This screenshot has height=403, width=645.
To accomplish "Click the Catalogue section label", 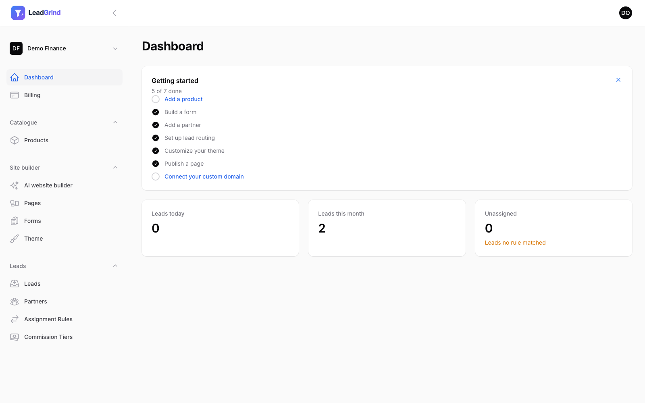I will 23,123.
